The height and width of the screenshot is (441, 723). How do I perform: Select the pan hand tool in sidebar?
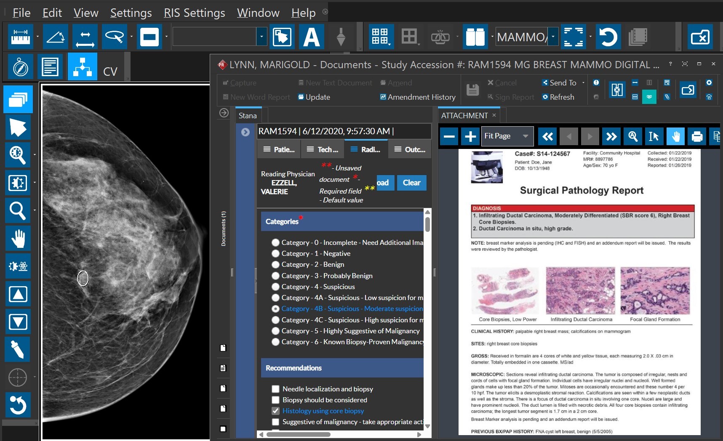18,238
